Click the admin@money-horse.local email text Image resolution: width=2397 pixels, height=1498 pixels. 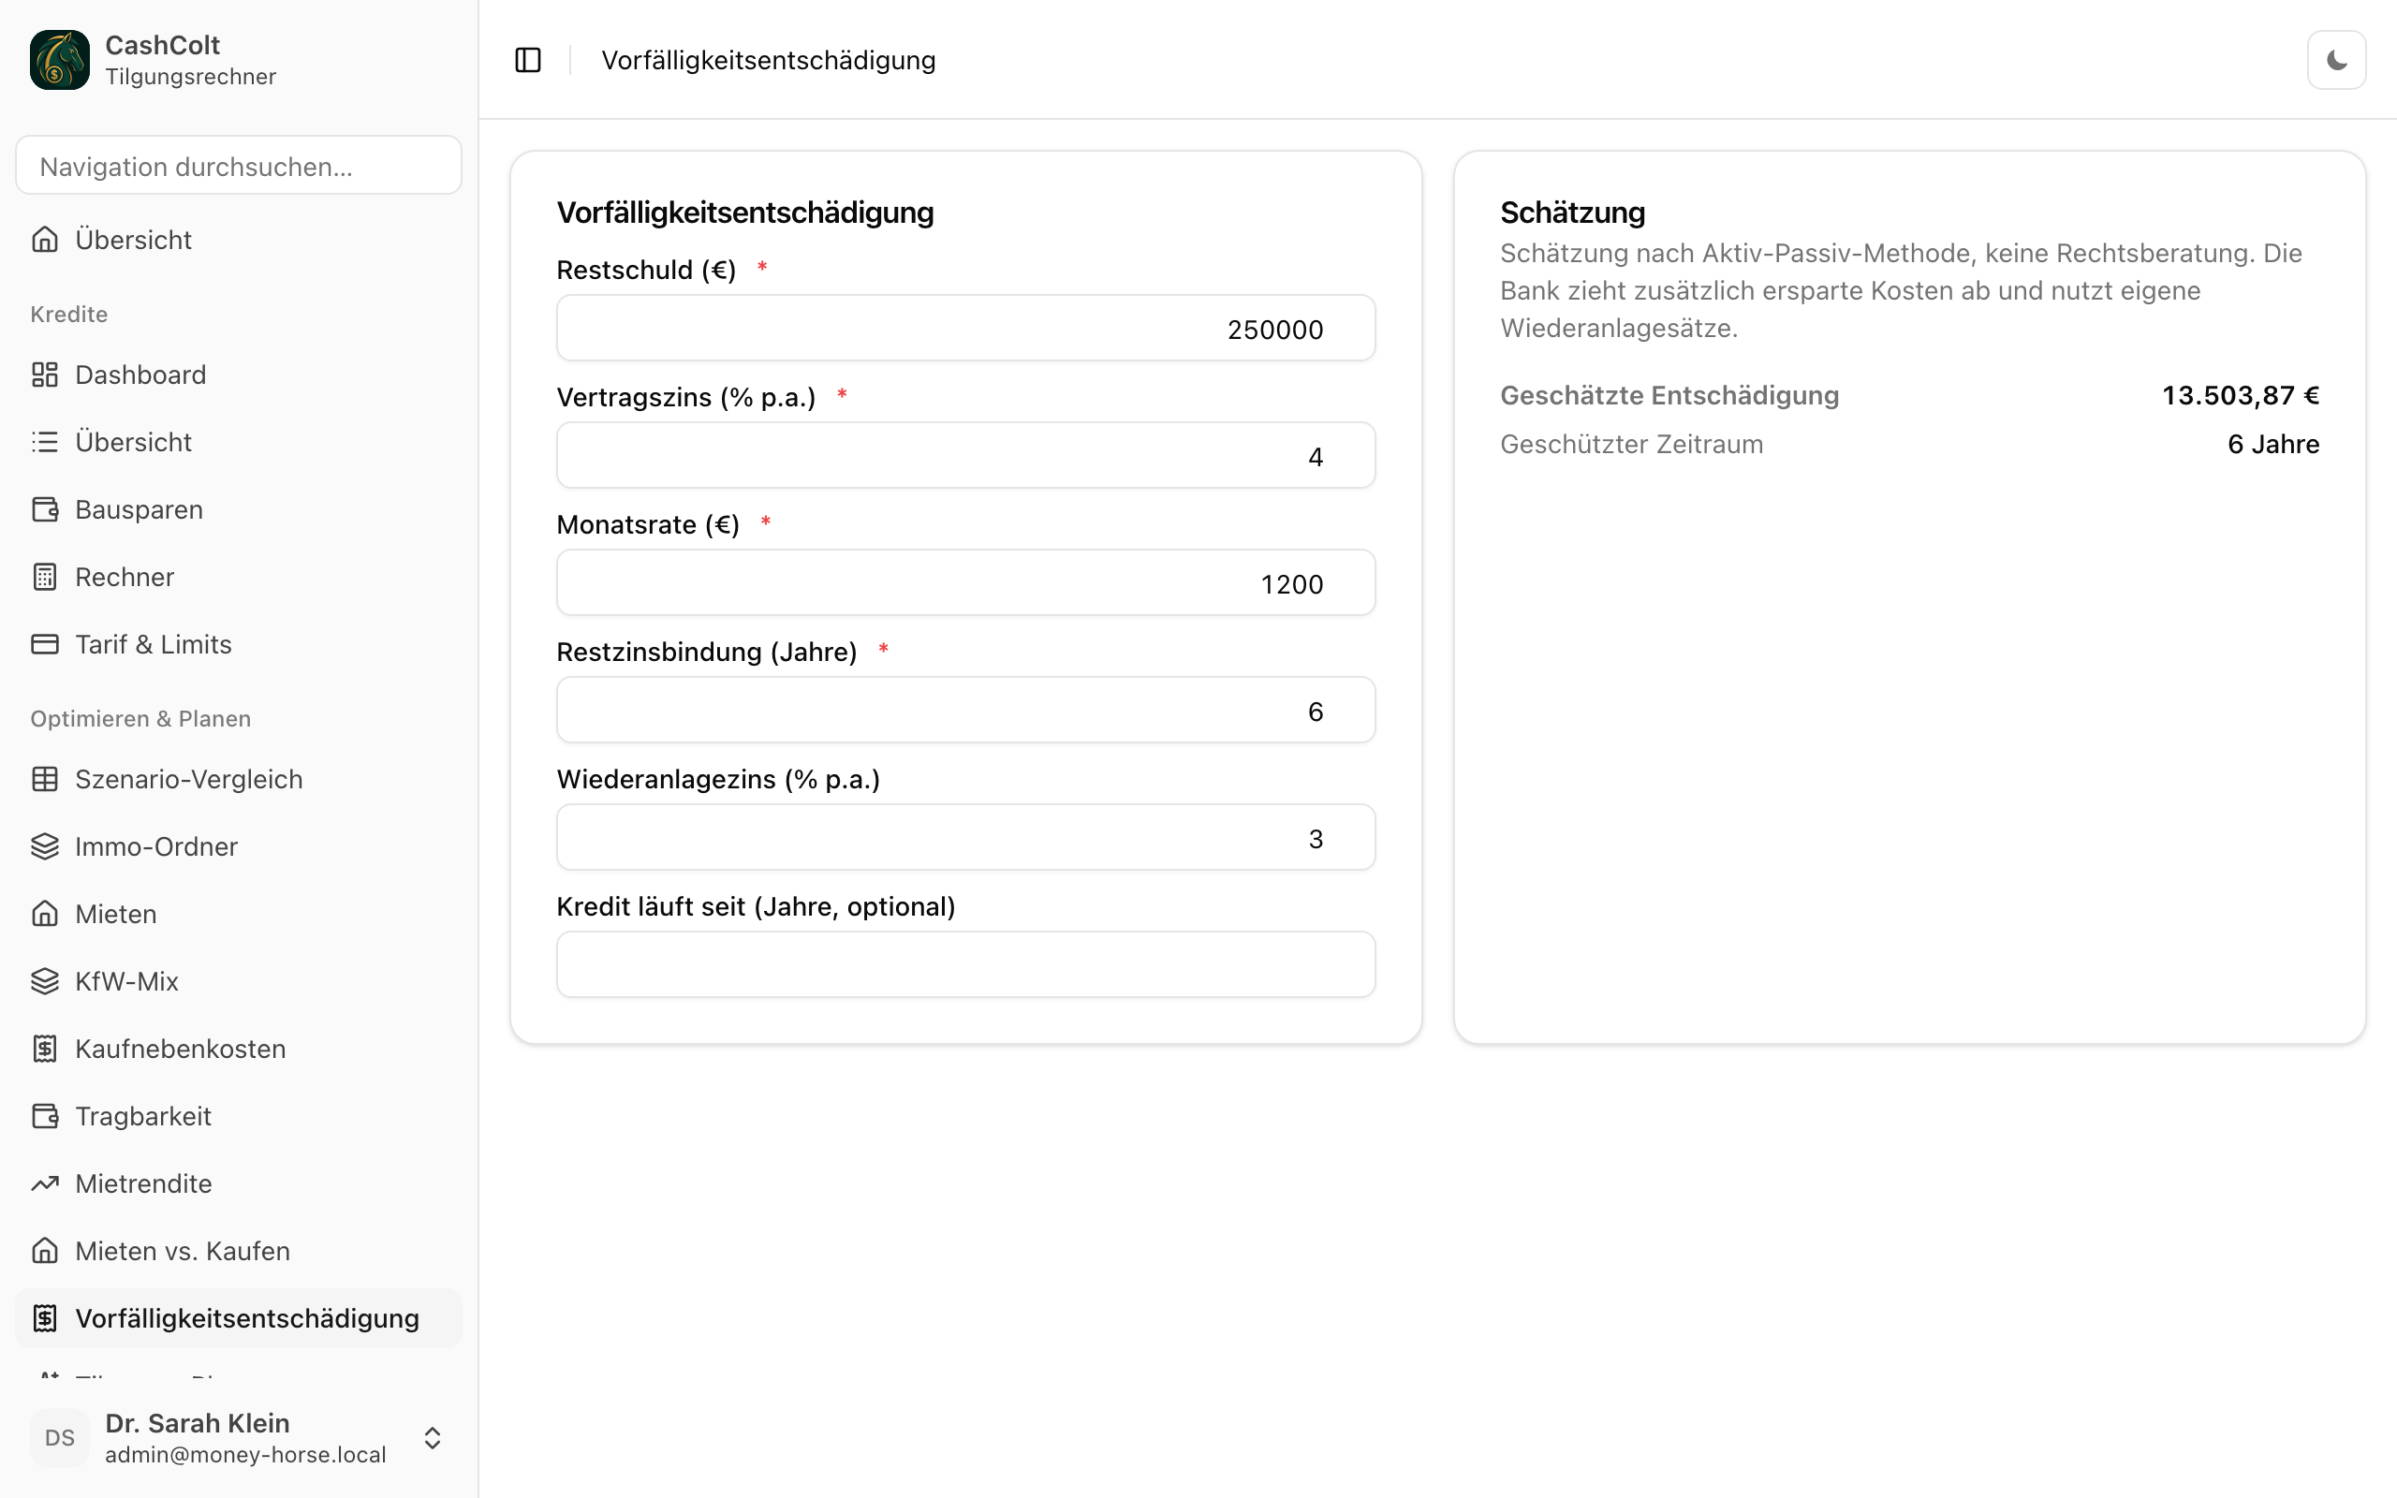tap(245, 1454)
